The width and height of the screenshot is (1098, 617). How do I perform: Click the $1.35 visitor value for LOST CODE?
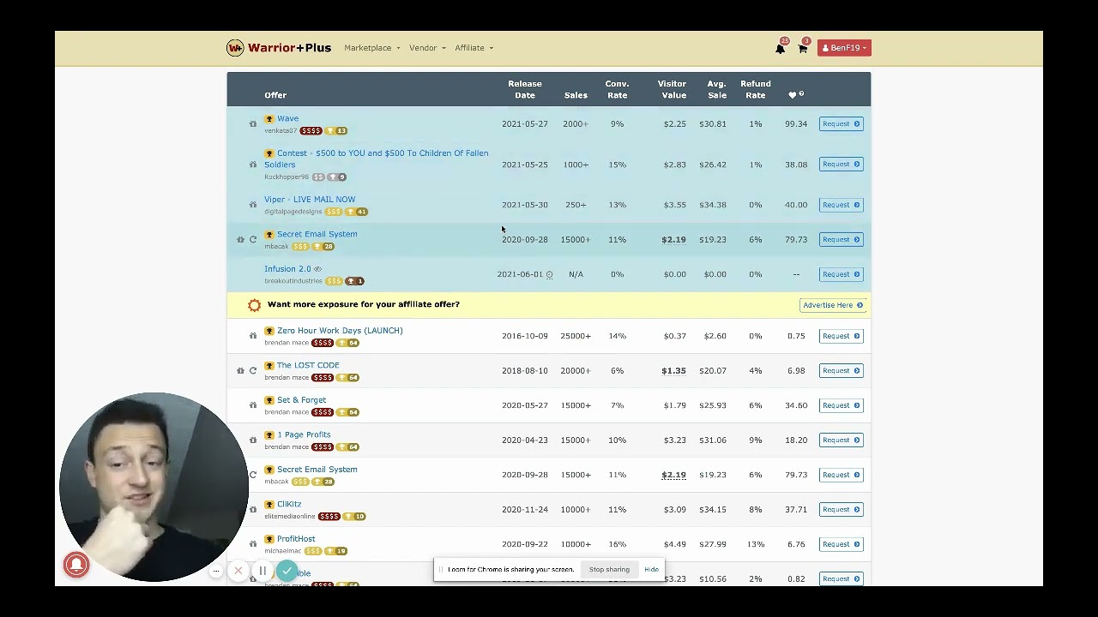pos(673,371)
